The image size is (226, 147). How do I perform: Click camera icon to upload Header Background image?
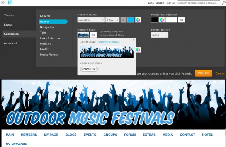pos(181,20)
